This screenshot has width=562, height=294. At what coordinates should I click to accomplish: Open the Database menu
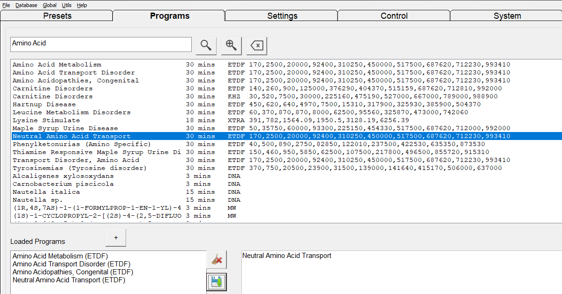26,5
